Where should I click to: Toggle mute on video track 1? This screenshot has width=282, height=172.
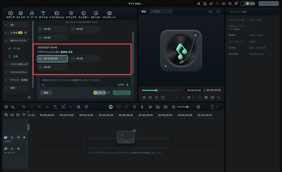point(19,138)
